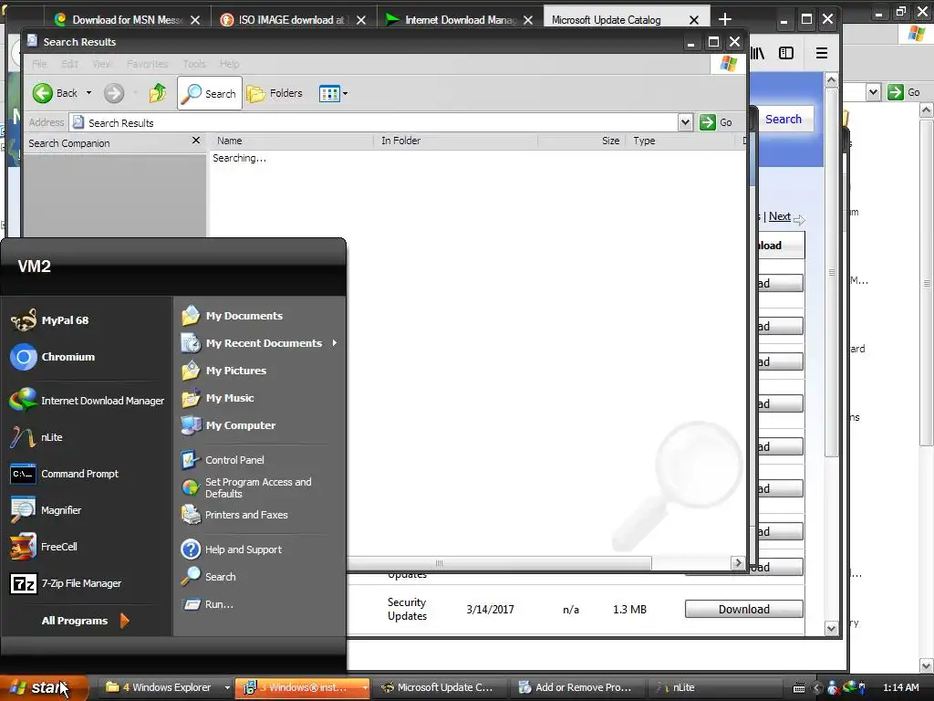Open the Help menu

click(x=229, y=64)
